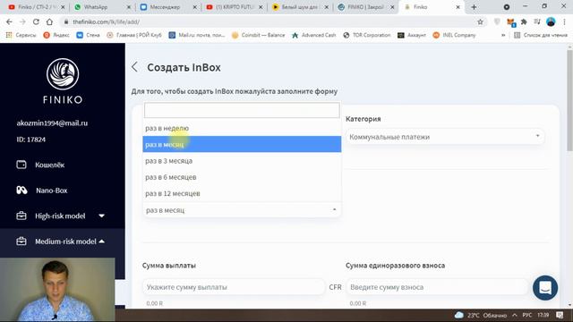Image resolution: width=573 pixels, height=322 pixels.
Task: Open the chat support widget
Action: click(545, 288)
